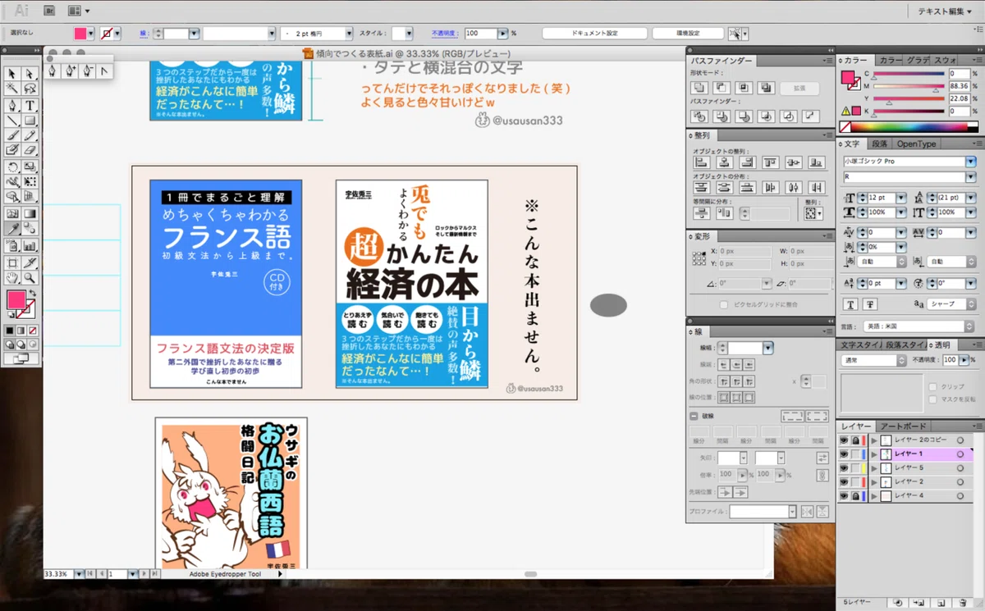
Task: Open font family dropdown 小塚ゴシック Pro
Action: click(x=972, y=162)
